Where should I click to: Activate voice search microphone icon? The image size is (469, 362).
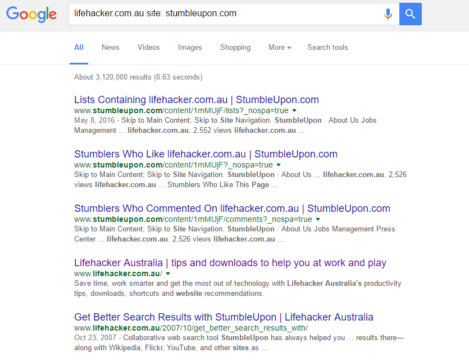click(x=388, y=14)
